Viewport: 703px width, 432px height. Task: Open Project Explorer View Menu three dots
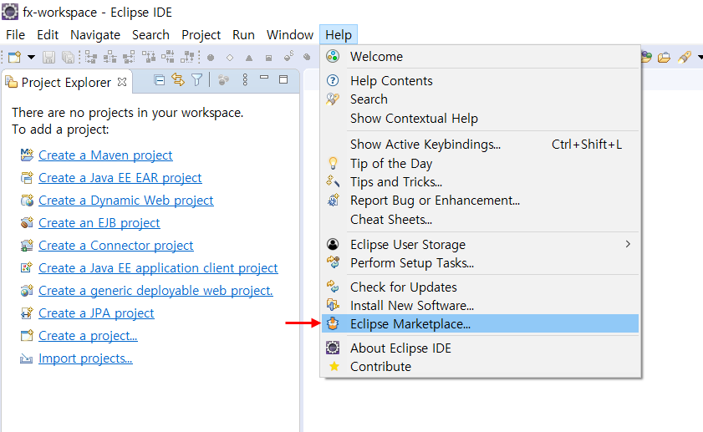coord(245,79)
